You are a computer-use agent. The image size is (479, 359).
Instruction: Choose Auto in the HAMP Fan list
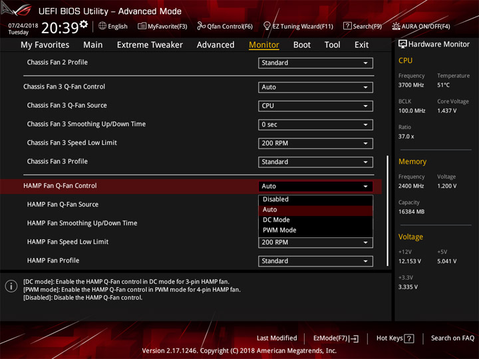pos(315,210)
